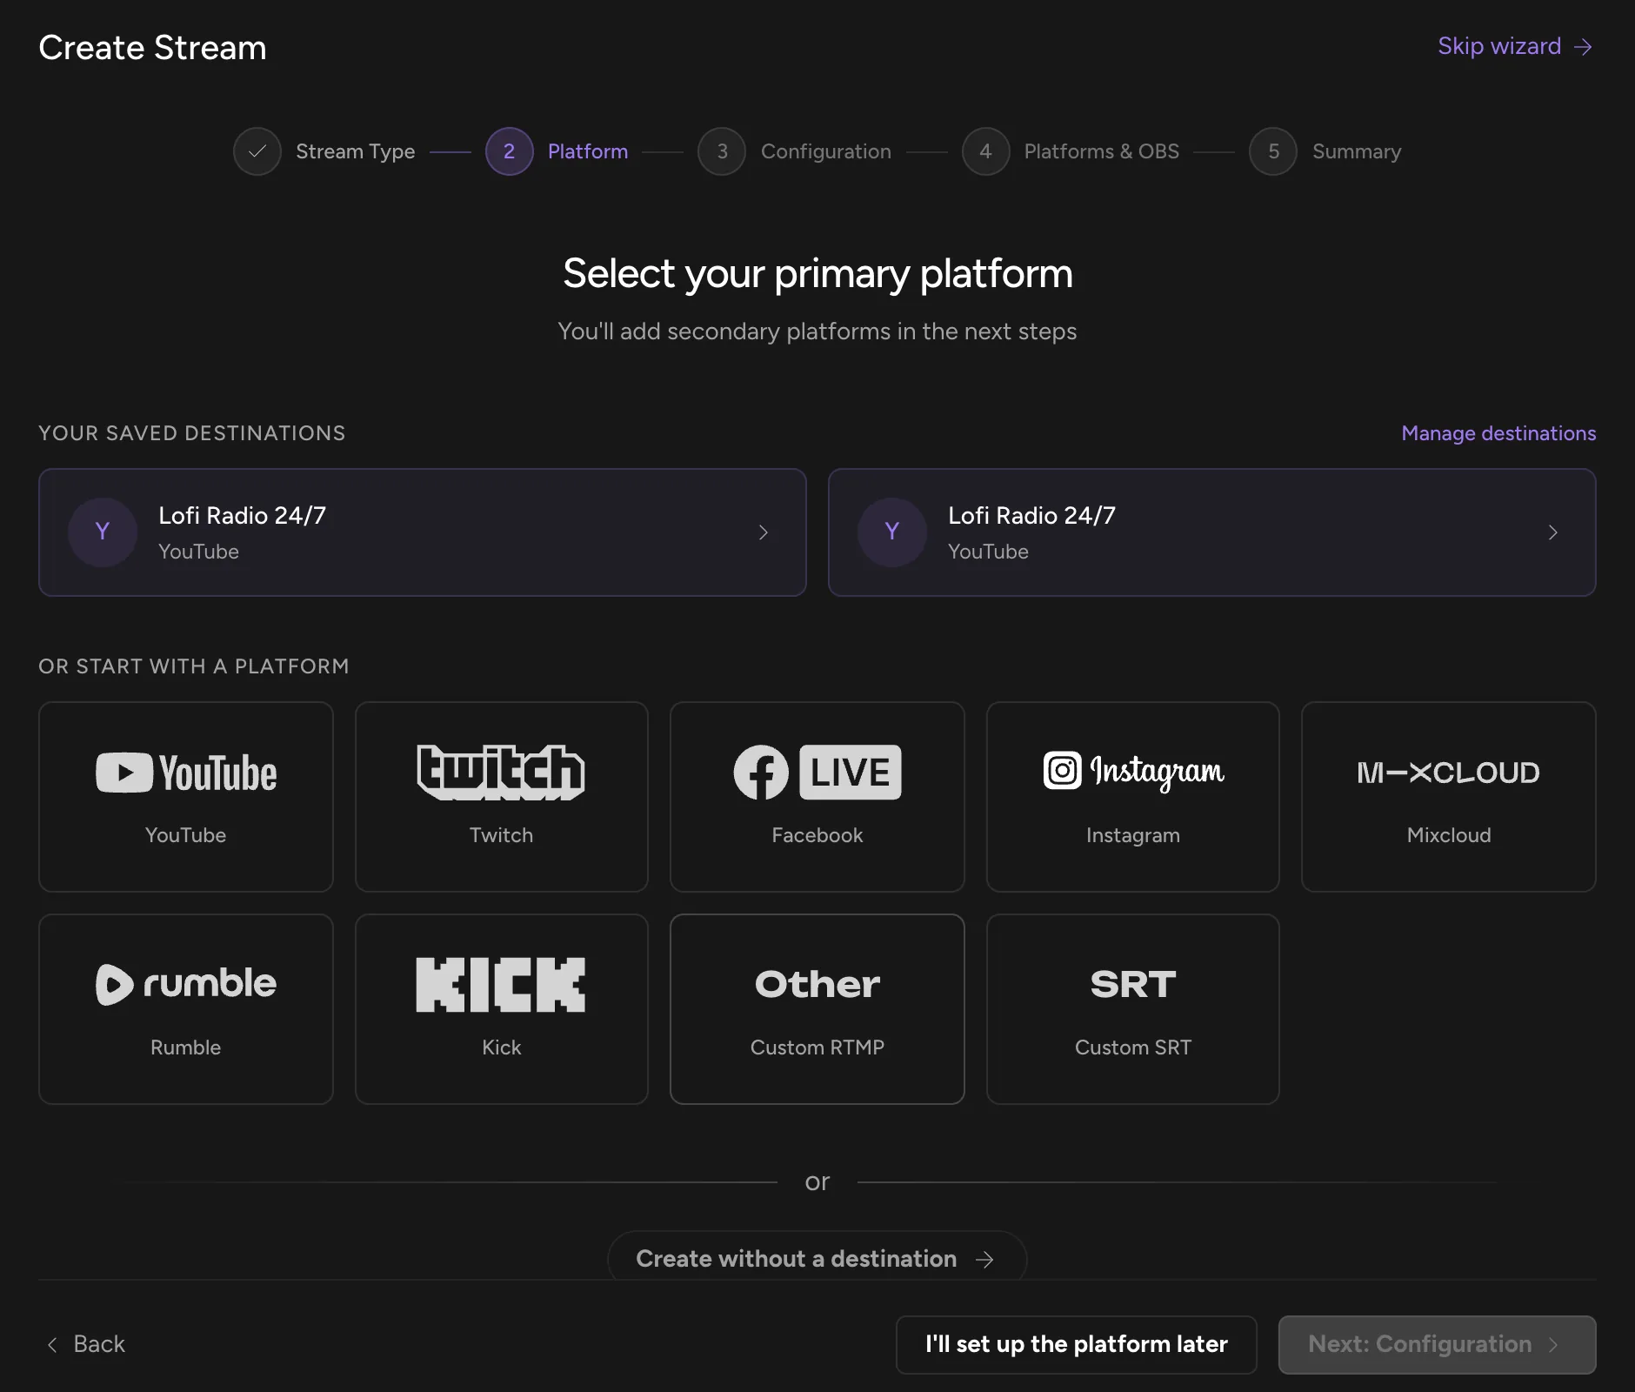Go Back to the previous step
1635x1392 pixels.
[86, 1344]
